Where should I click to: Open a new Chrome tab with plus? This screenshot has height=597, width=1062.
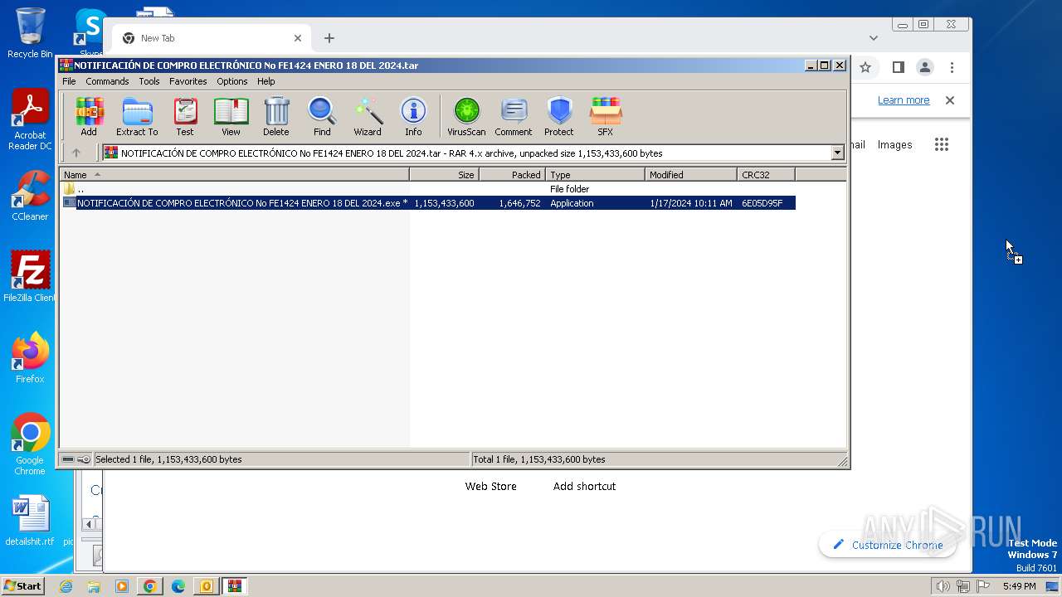pos(329,38)
